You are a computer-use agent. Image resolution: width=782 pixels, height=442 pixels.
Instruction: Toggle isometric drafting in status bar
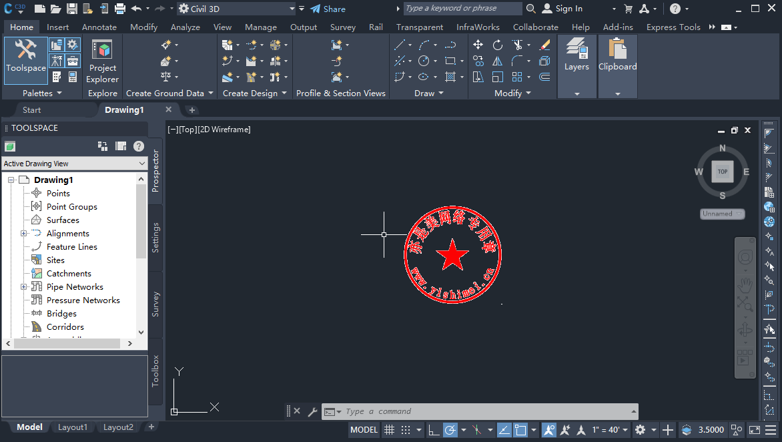(x=477, y=430)
